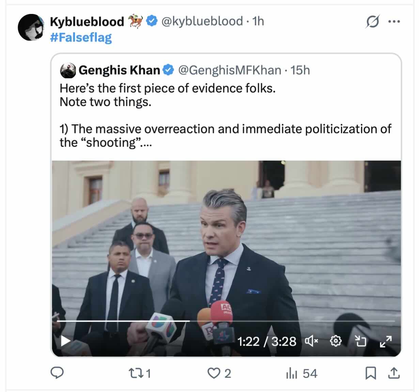Click the Grok slashed-circle icon

pyautogui.click(x=372, y=22)
